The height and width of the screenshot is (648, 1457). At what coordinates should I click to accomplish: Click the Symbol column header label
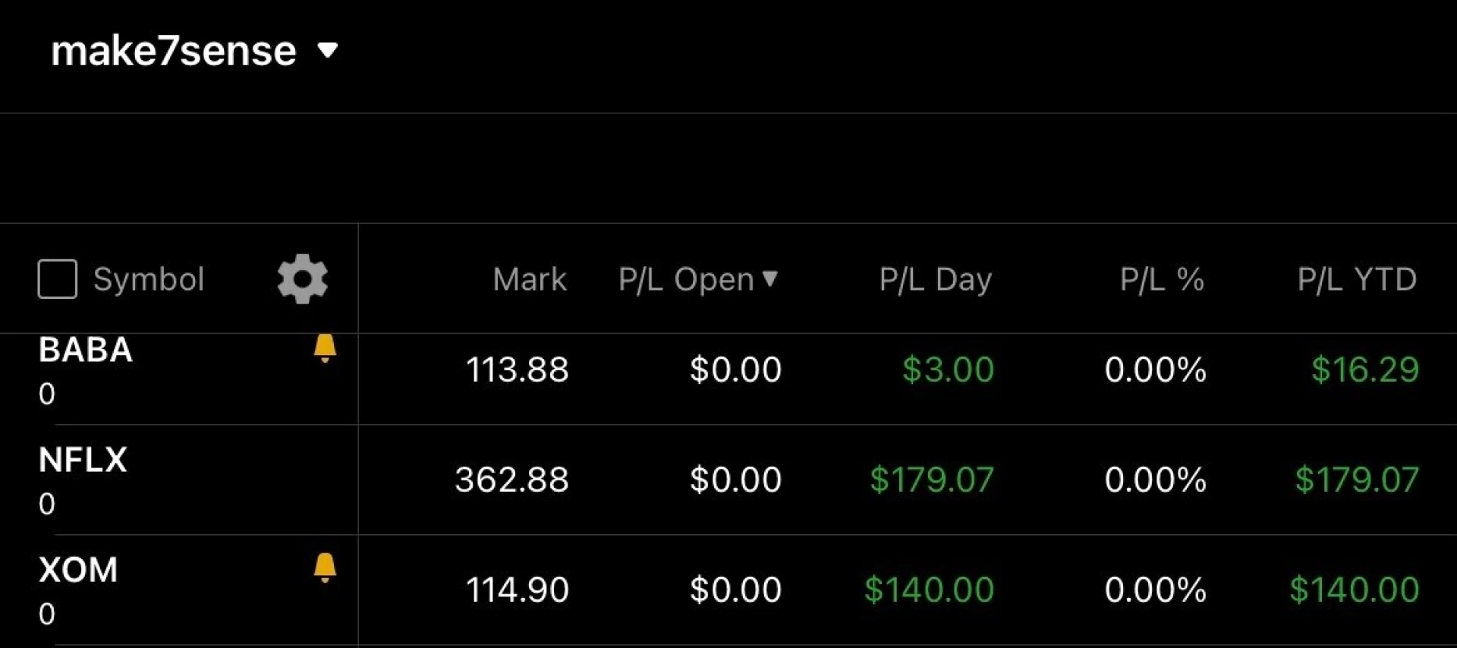149,279
